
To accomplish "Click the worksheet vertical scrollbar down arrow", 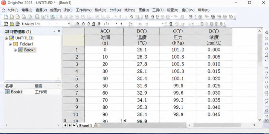I will [259, 120].
